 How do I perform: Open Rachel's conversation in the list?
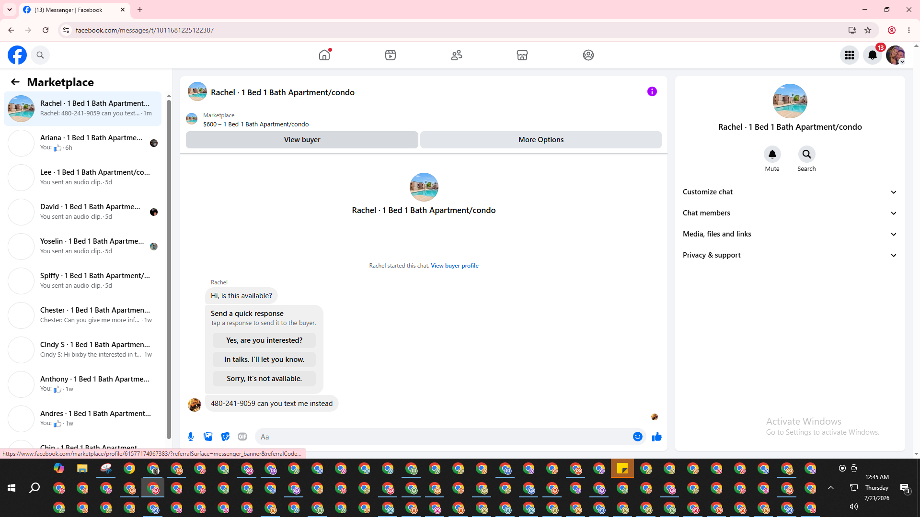[83, 109]
